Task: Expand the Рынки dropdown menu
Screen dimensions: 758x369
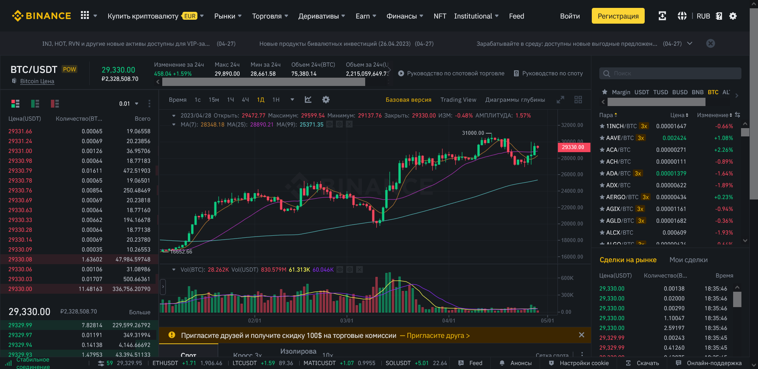Action: pos(228,16)
